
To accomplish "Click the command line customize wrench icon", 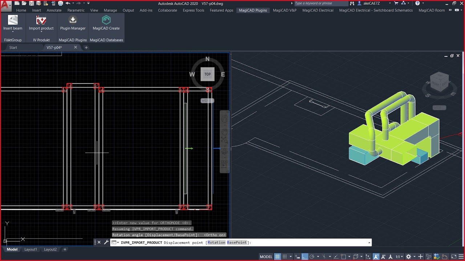I will pos(106,242).
